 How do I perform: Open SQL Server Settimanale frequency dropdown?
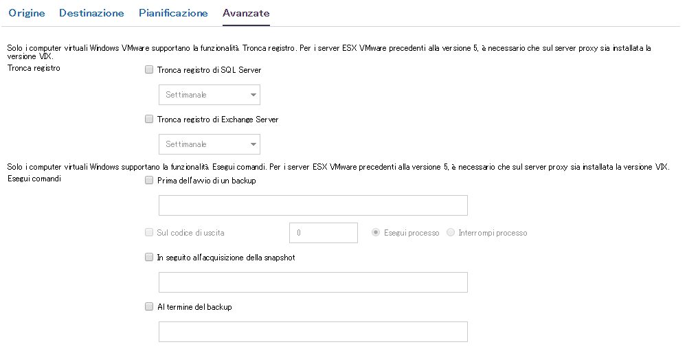[203, 95]
